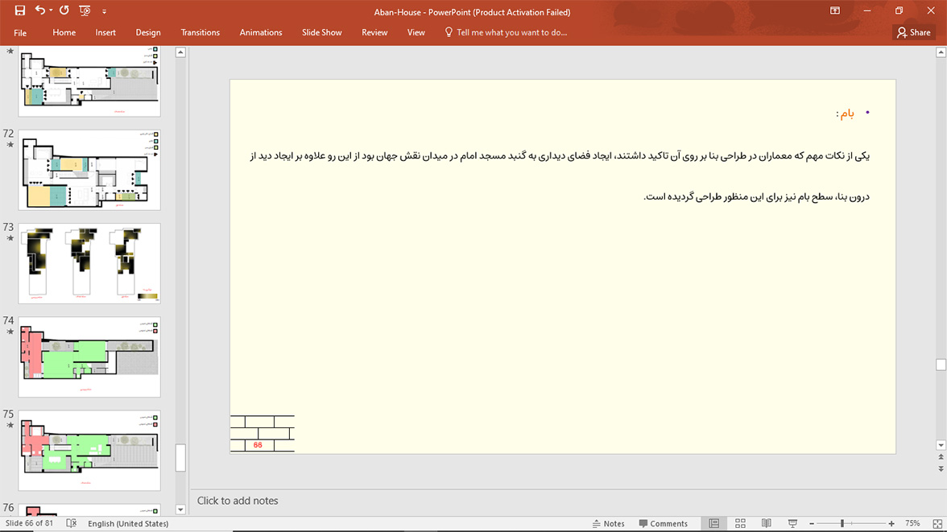
Task: Open the Design tab
Action: [x=148, y=33]
